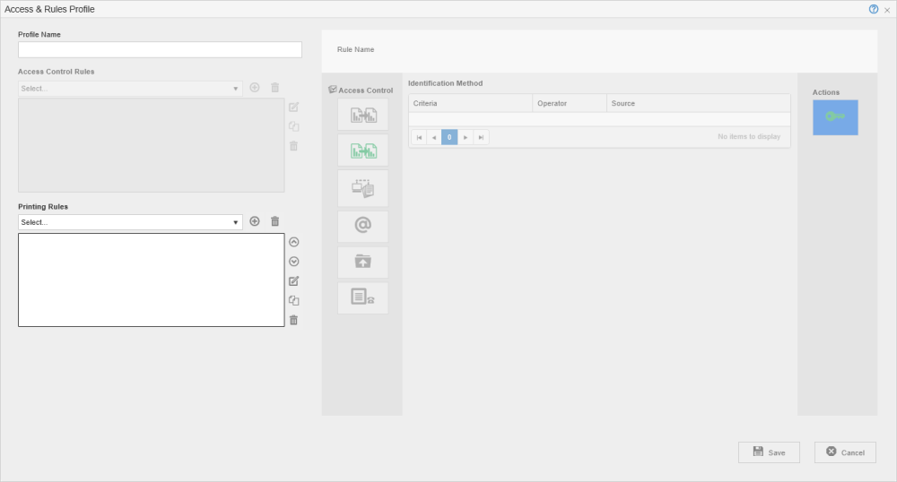The width and height of the screenshot is (897, 482).
Task: Click the Rule Name label
Action: (356, 49)
